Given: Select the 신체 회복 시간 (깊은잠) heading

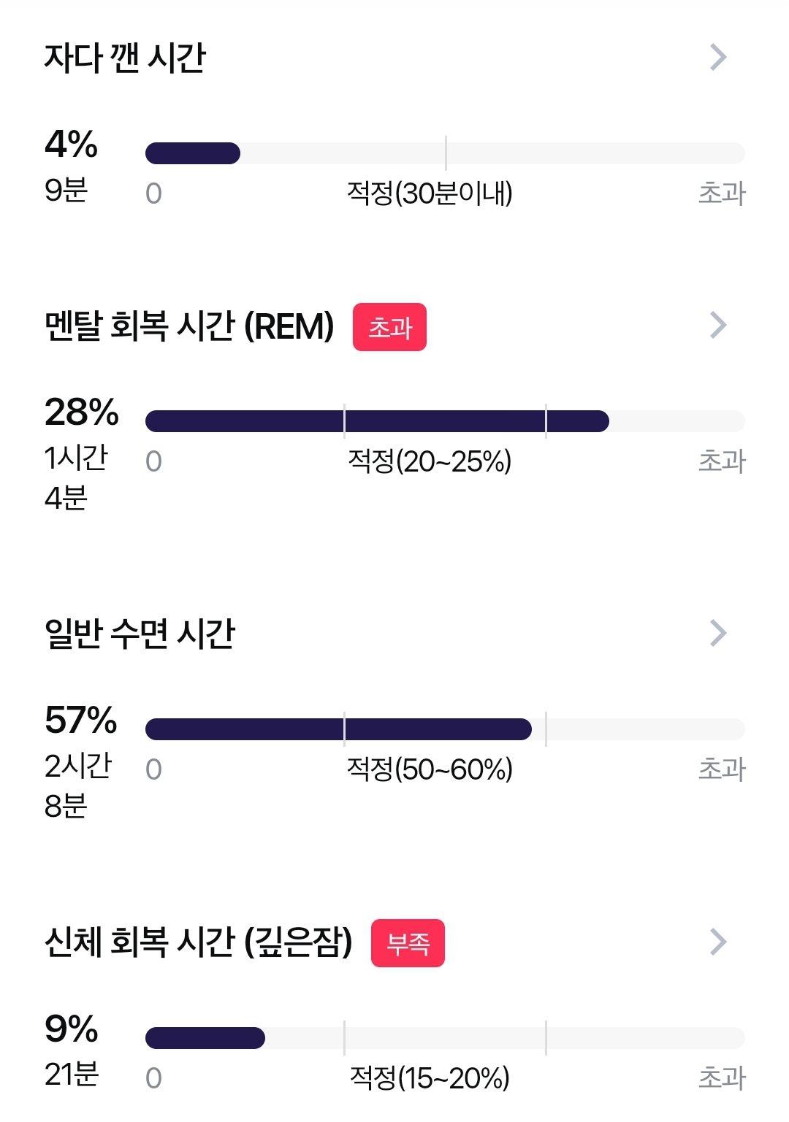Looking at the screenshot, I should [198, 942].
